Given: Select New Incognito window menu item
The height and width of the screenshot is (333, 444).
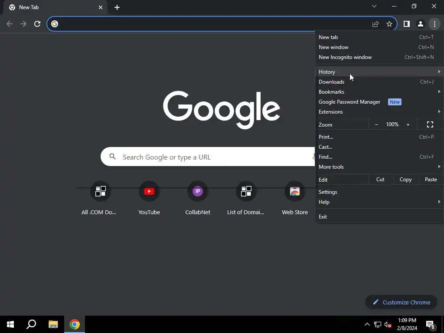Looking at the screenshot, I should click(379, 57).
